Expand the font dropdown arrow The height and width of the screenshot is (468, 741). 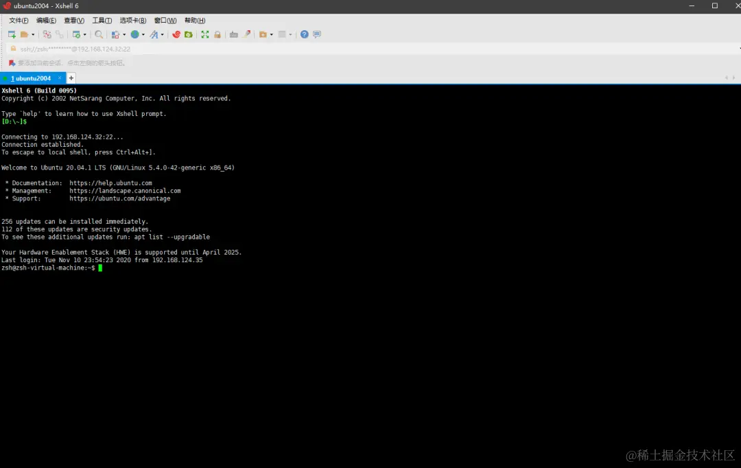pos(162,34)
